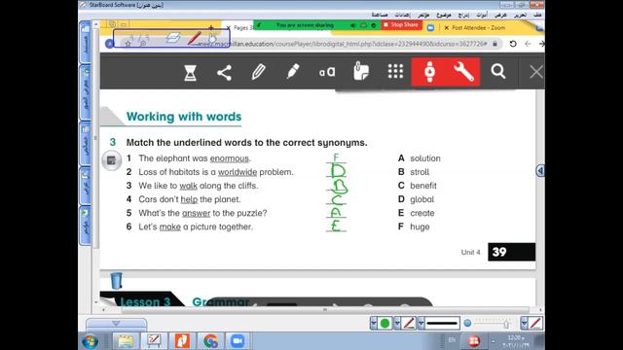Viewport: 623px width, 350px height.
Task: Open a new browser tab with plus
Action: 211,27
